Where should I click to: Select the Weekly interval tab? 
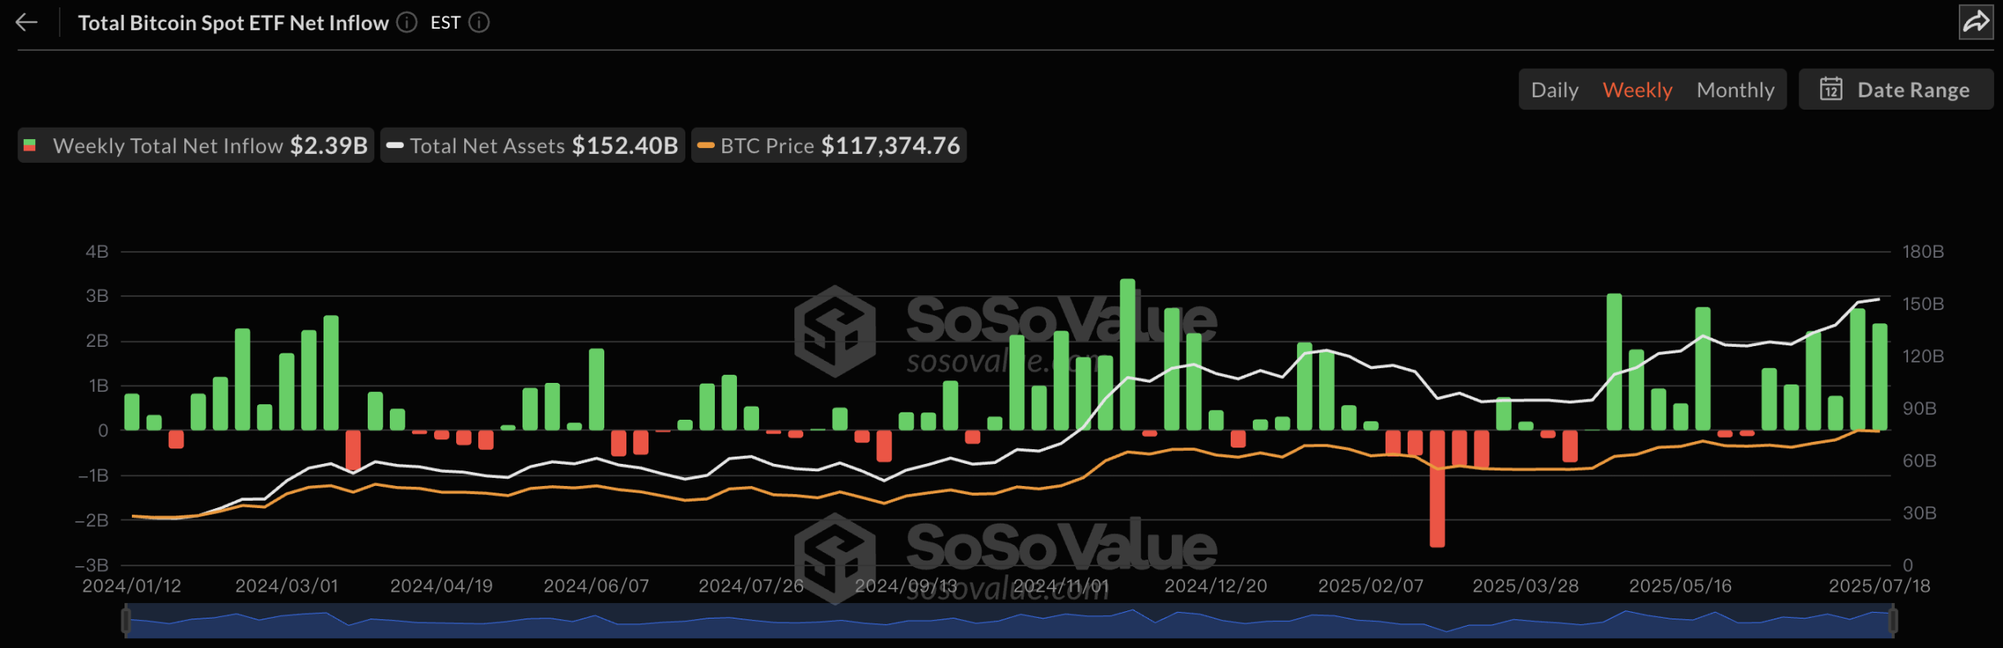(1637, 90)
